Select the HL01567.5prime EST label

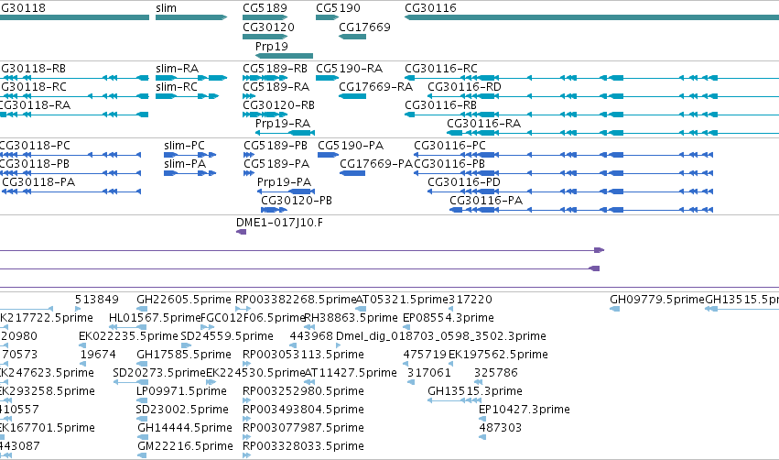(x=155, y=318)
